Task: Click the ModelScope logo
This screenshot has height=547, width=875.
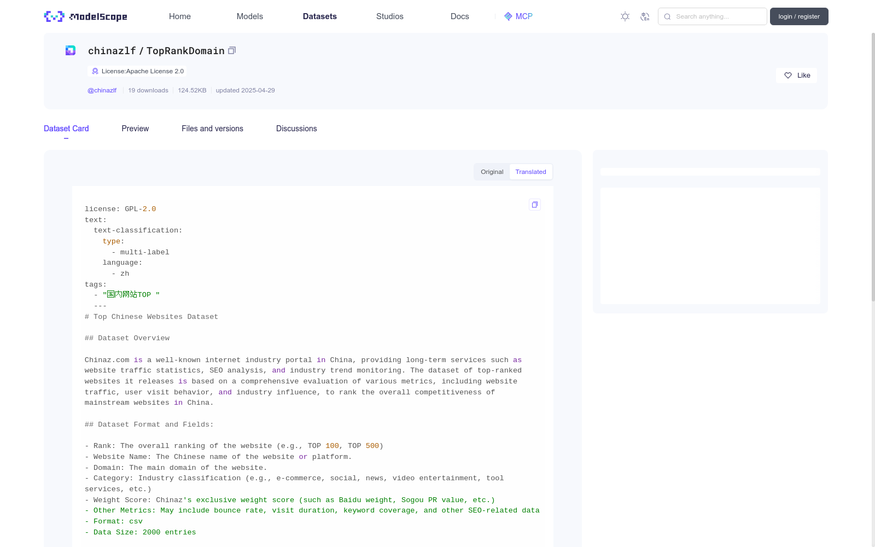Action: pyautogui.click(x=85, y=16)
